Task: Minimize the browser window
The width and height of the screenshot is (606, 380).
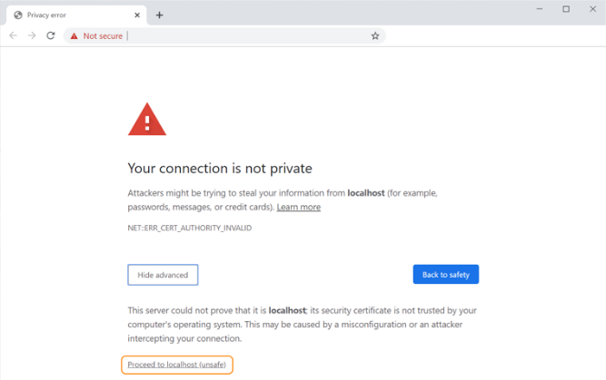Action: pos(540,9)
